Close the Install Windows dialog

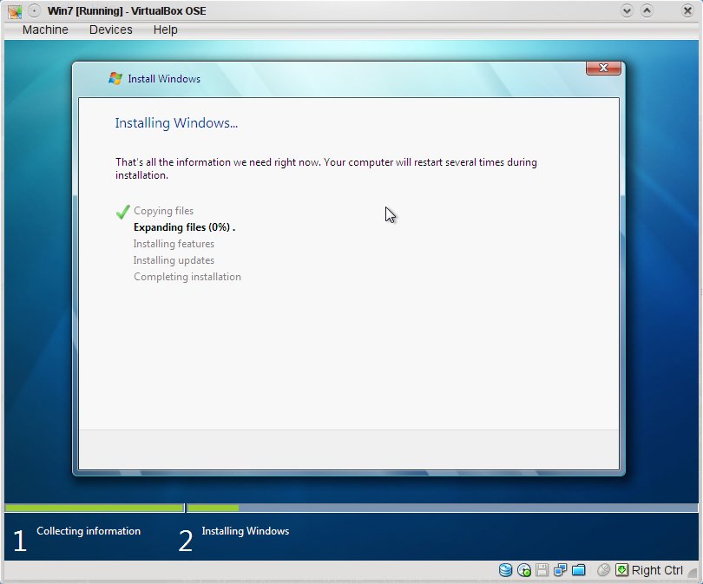coord(603,69)
